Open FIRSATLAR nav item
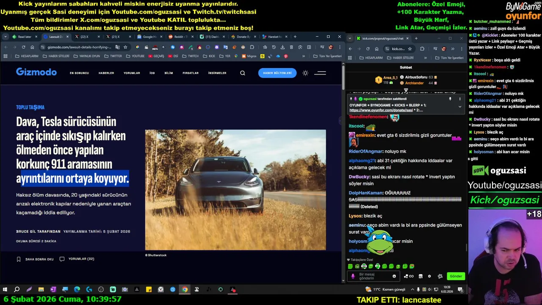542x305 pixels. tap(191, 73)
